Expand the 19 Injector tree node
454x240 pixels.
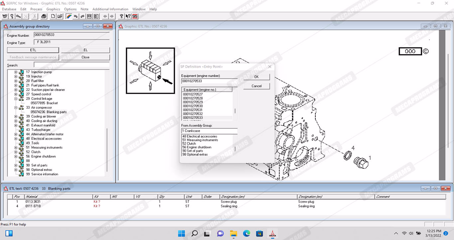[16, 76]
